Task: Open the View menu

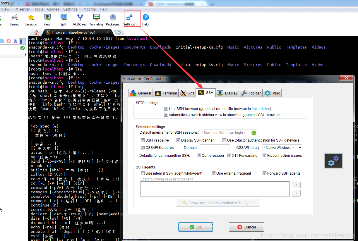Action: (x=5, y=9)
